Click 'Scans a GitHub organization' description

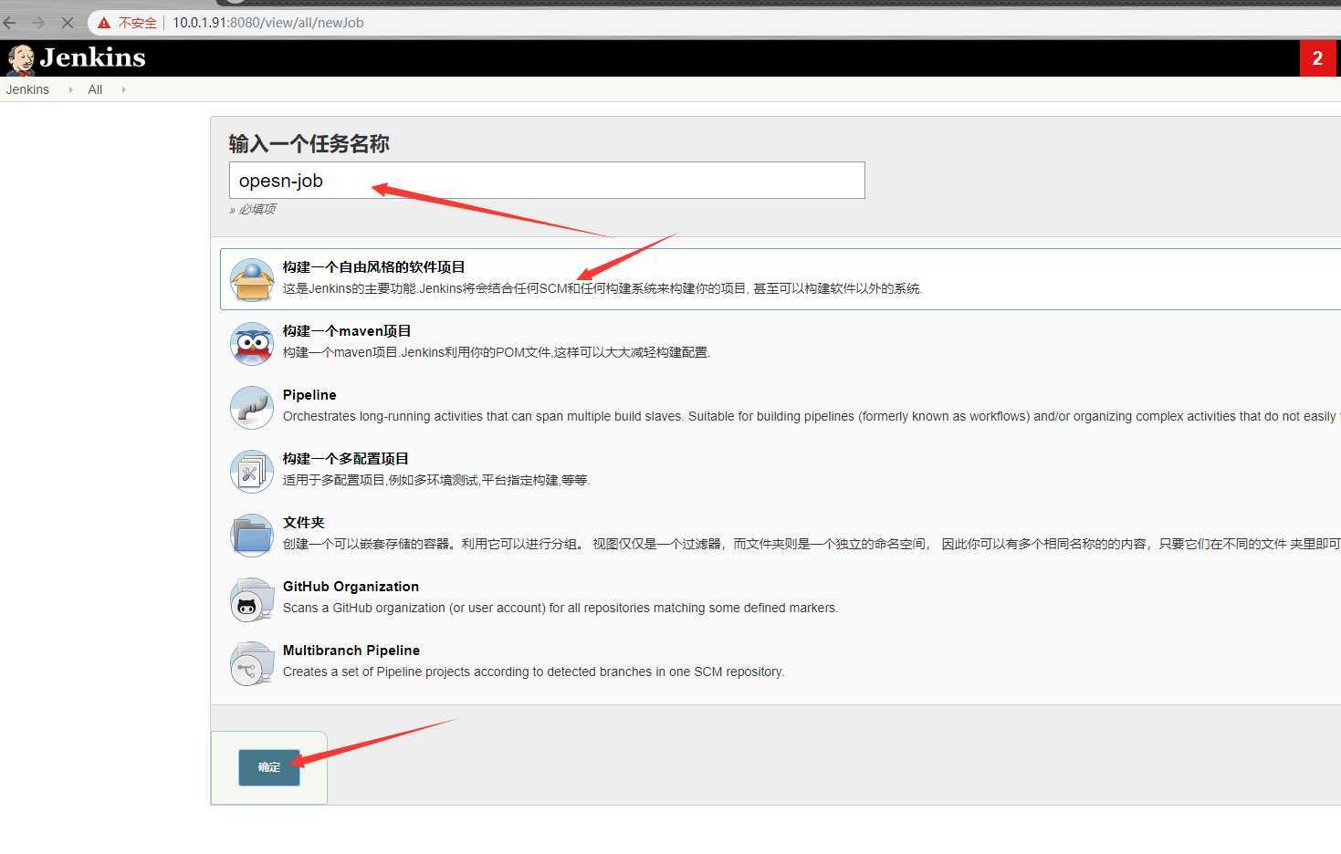pyautogui.click(x=560, y=608)
